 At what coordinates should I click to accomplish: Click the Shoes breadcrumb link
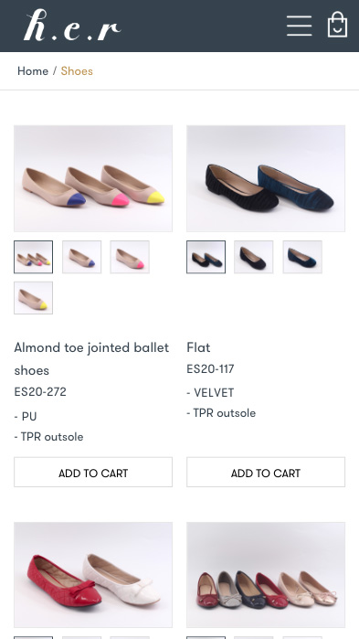(x=77, y=71)
